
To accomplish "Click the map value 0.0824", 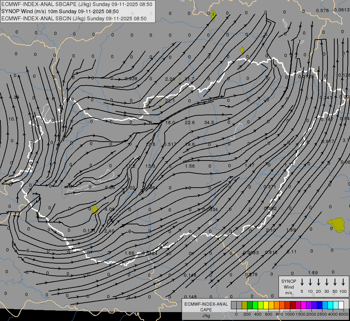I will pos(149,254).
